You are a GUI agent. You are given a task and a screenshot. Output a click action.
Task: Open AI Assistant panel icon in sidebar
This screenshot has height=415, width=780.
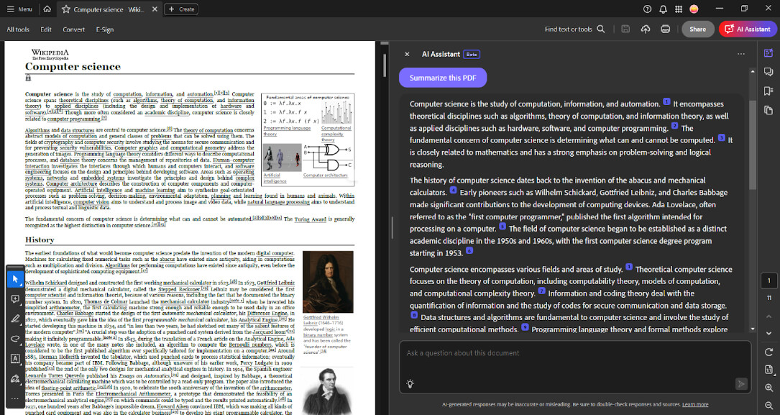point(768,53)
